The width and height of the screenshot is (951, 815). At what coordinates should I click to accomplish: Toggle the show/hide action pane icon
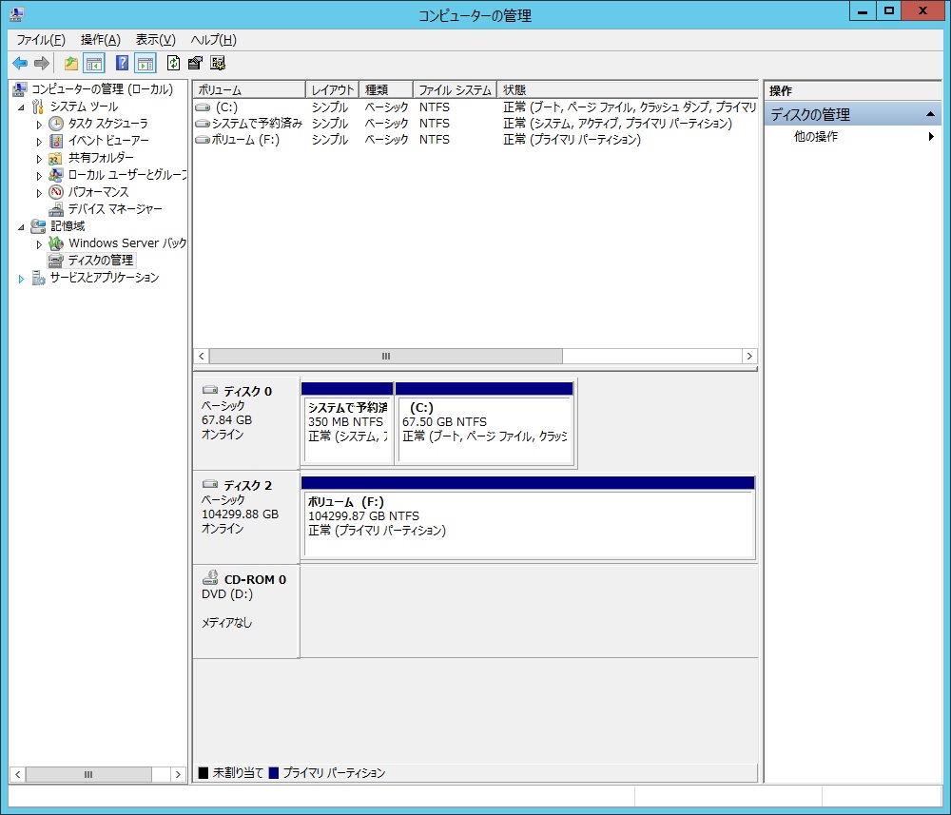pos(145,64)
